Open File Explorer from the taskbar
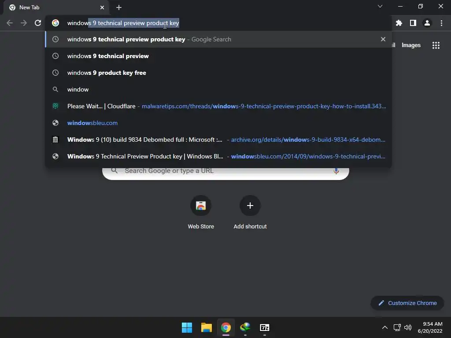The width and height of the screenshot is (451, 338). 206,327
